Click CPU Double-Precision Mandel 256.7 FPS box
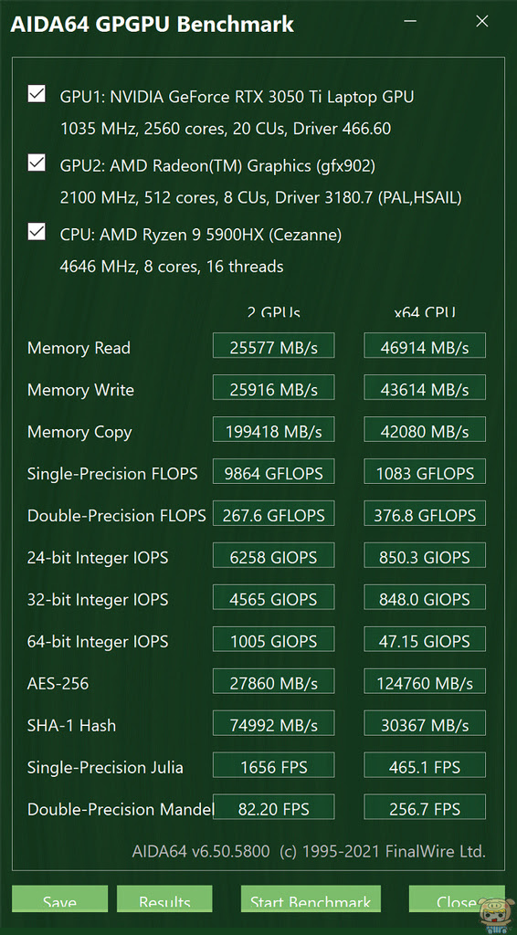 click(x=425, y=807)
